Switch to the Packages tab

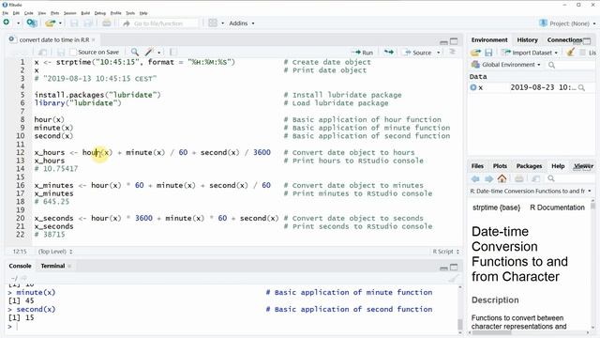(x=529, y=166)
